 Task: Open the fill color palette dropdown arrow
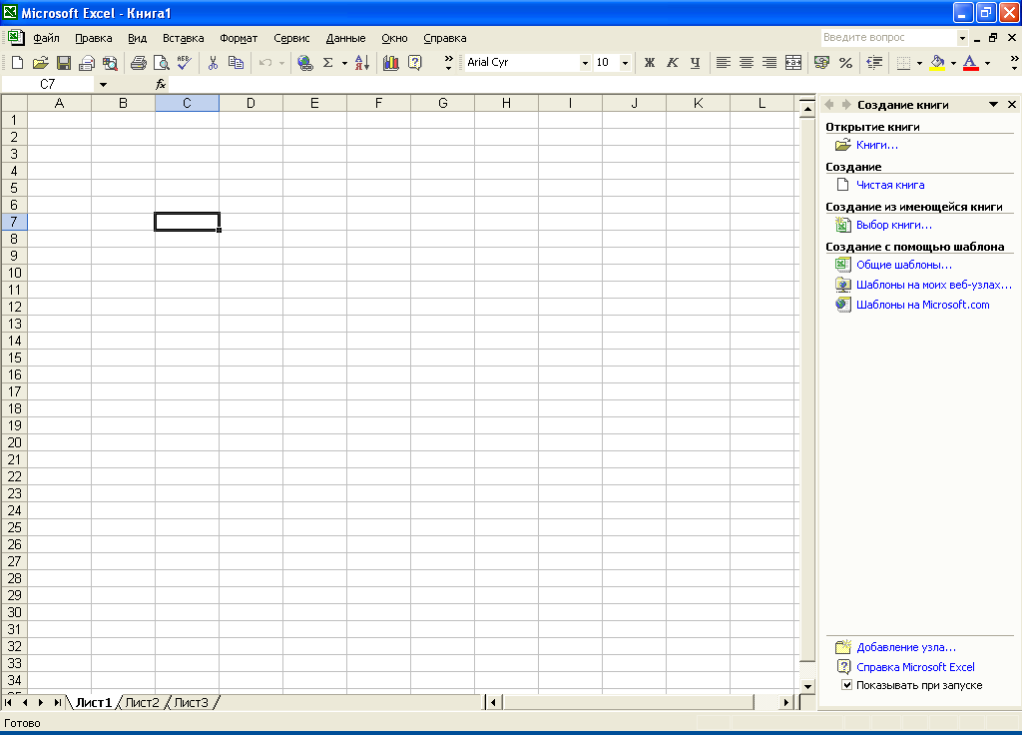point(953,63)
